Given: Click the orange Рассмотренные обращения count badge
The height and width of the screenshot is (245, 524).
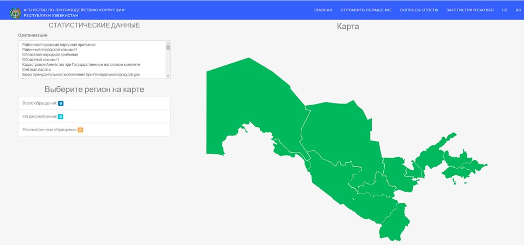Looking at the screenshot, I should [x=80, y=130].
